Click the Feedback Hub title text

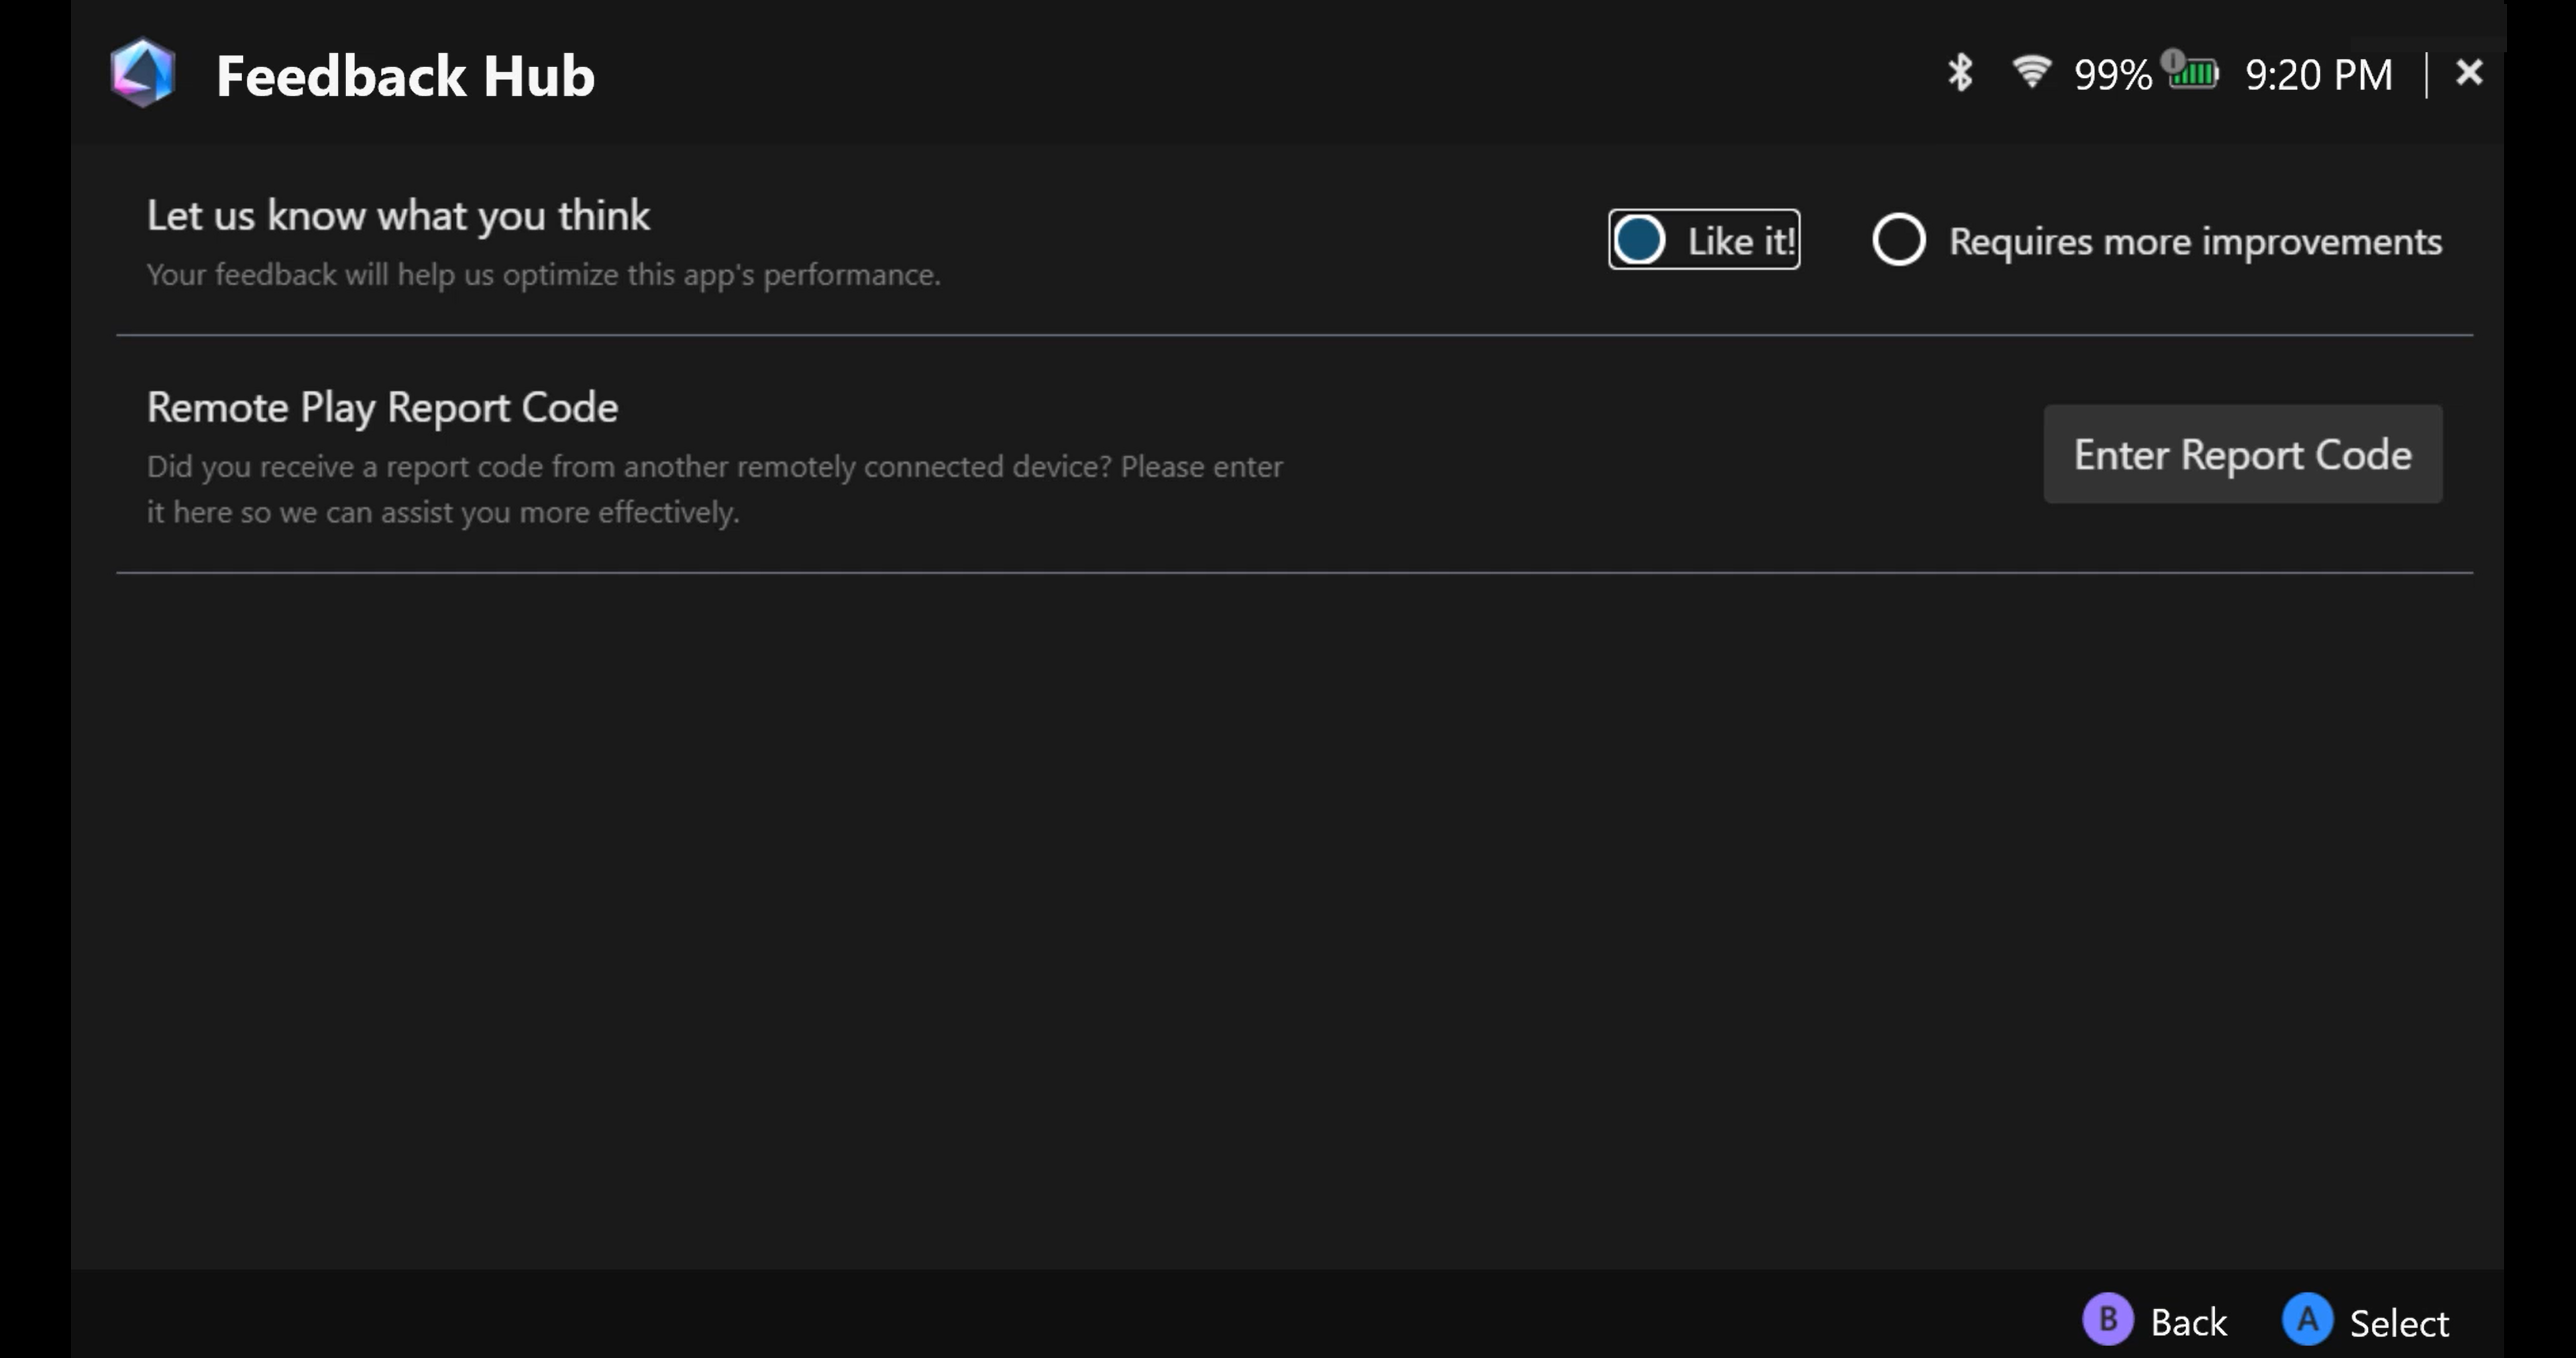pos(405,76)
